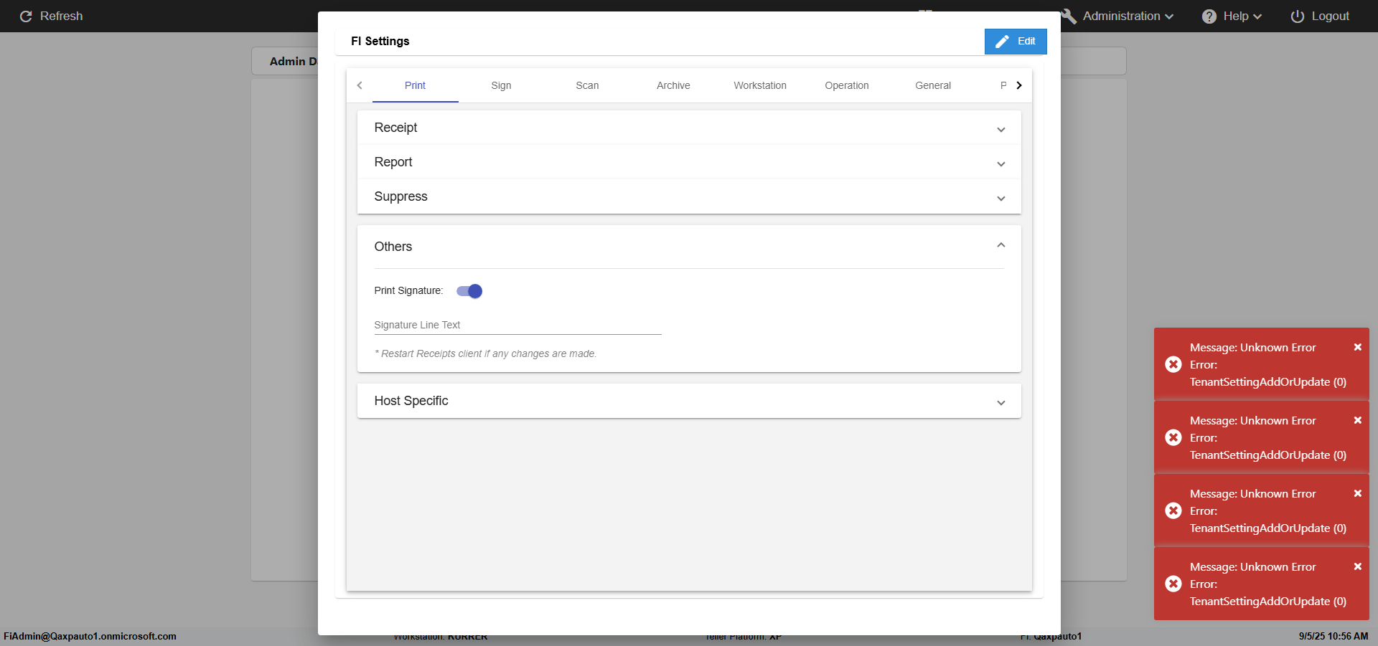Click the Edit button in FI Settings
Image resolution: width=1378 pixels, height=646 pixels.
click(x=1015, y=42)
